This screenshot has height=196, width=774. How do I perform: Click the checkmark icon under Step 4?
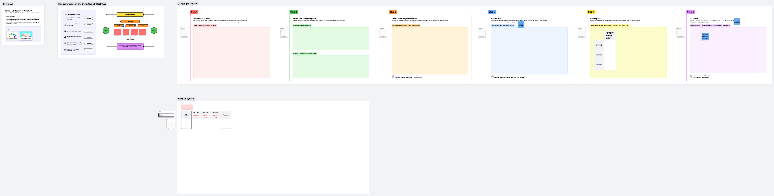[x=492, y=77]
